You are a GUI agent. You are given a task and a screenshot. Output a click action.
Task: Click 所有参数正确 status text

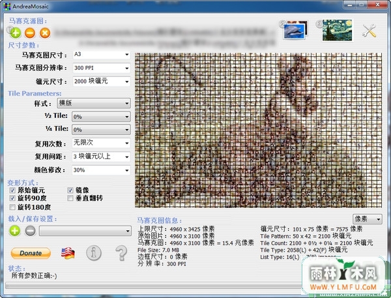(34, 276)
